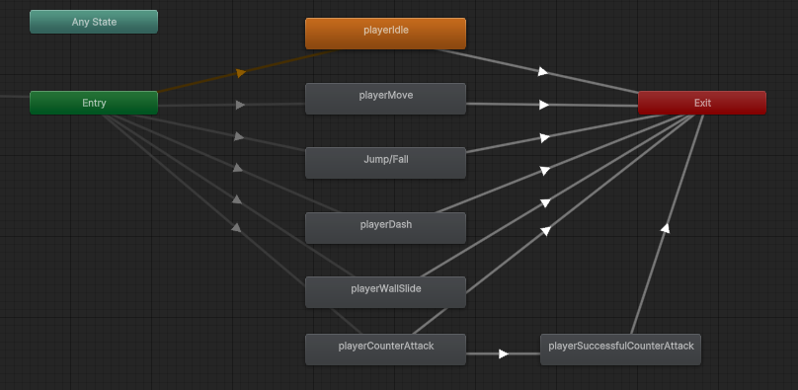Select the playerDash state node

[385, 228]
